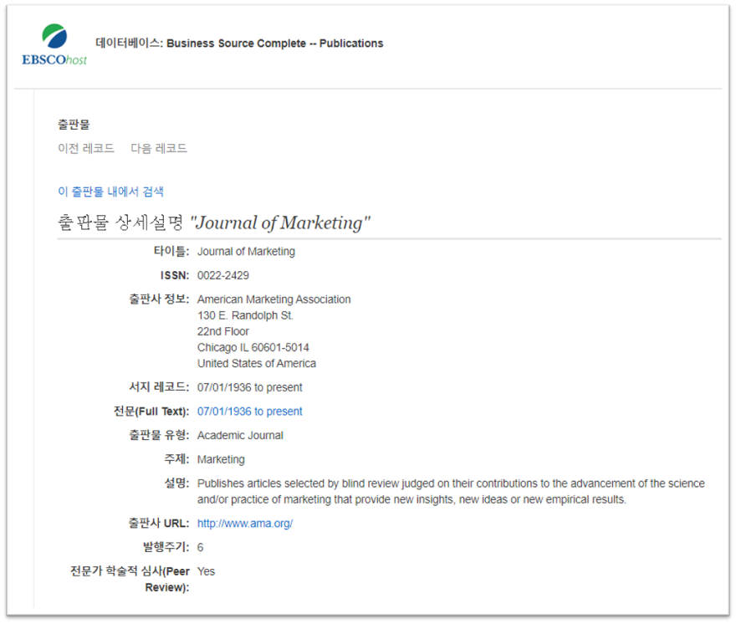
Task: Click the 타이틀 field label
Action: tap(171, 251)
